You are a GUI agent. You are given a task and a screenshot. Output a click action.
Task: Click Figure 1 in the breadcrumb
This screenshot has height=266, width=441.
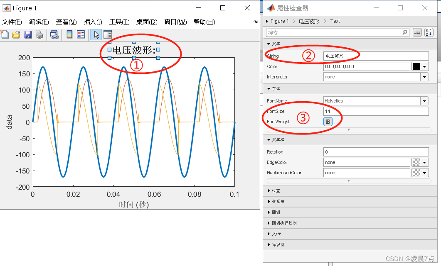coord(280,21)
